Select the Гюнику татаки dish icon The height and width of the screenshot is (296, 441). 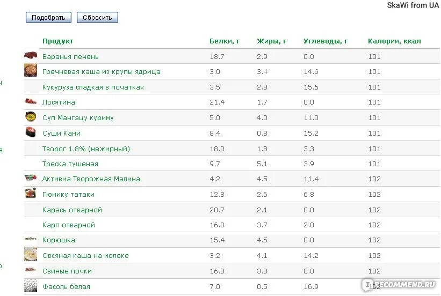pyautogui.click(x=31, y=193)
